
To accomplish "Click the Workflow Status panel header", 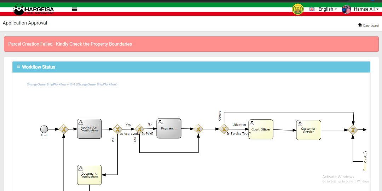I will point(191,67).
